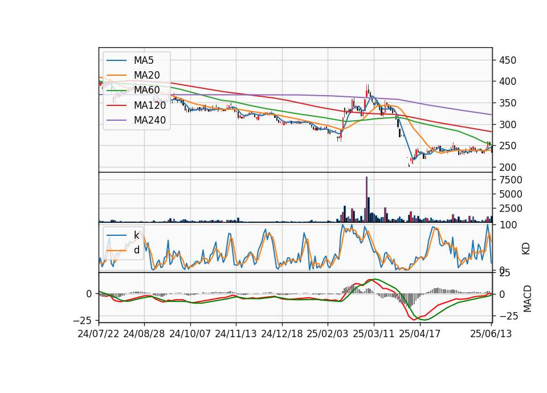Click the blue MA5 legend line sample
This screenshot has width=547, height=393.
tap(116, 61)
